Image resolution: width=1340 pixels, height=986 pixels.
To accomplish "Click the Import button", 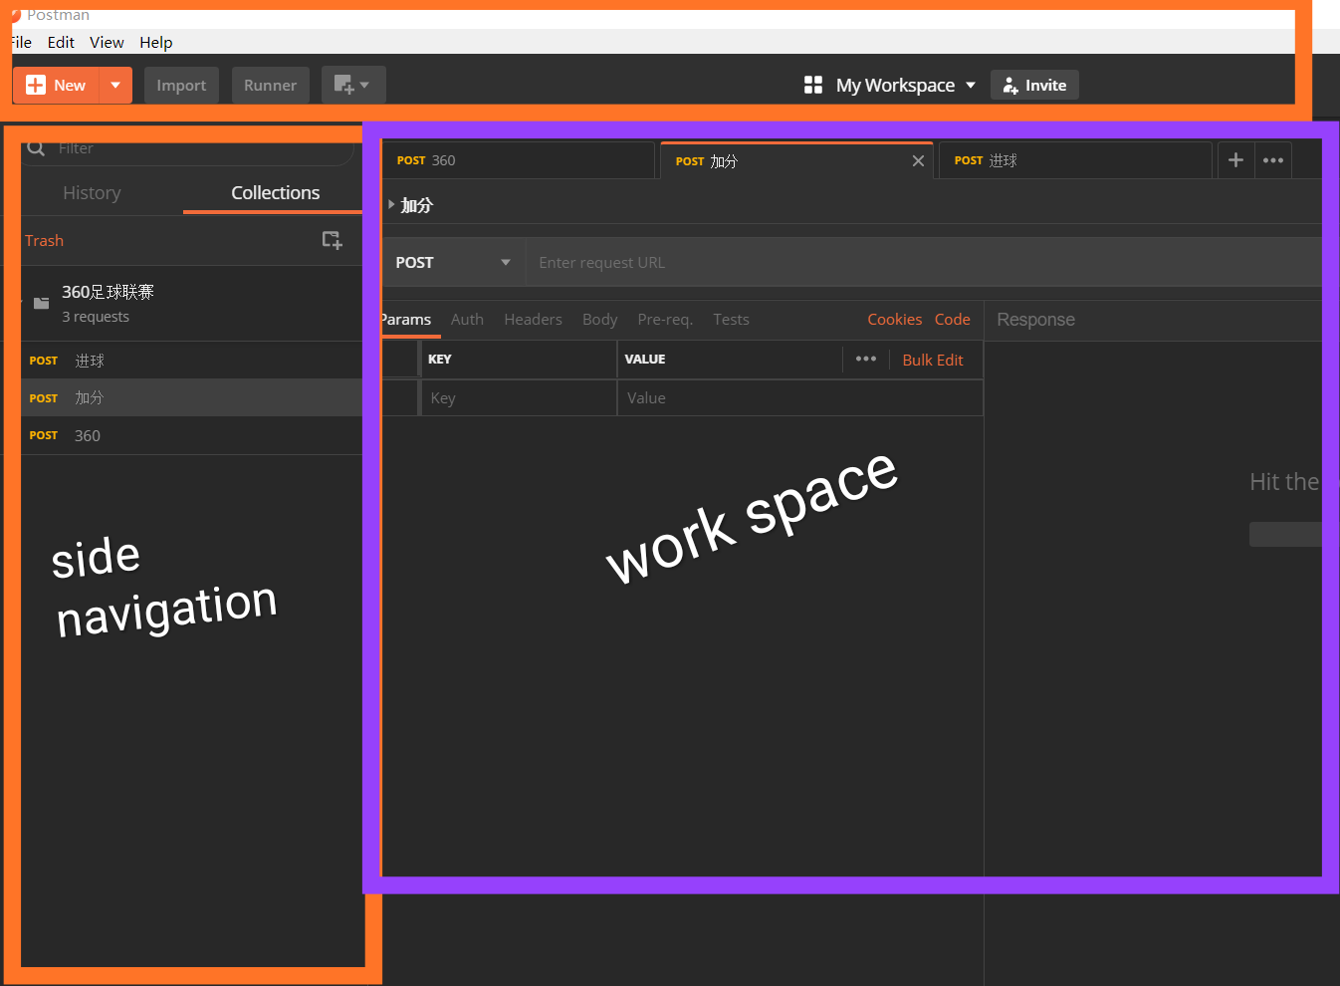I will pyautogui.click(x=181, y=86).
